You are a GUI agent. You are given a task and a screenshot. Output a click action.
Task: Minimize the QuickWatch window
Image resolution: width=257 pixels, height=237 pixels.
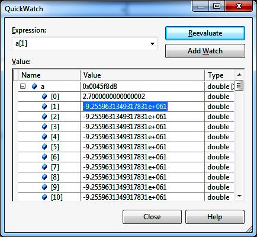(201, 6)
